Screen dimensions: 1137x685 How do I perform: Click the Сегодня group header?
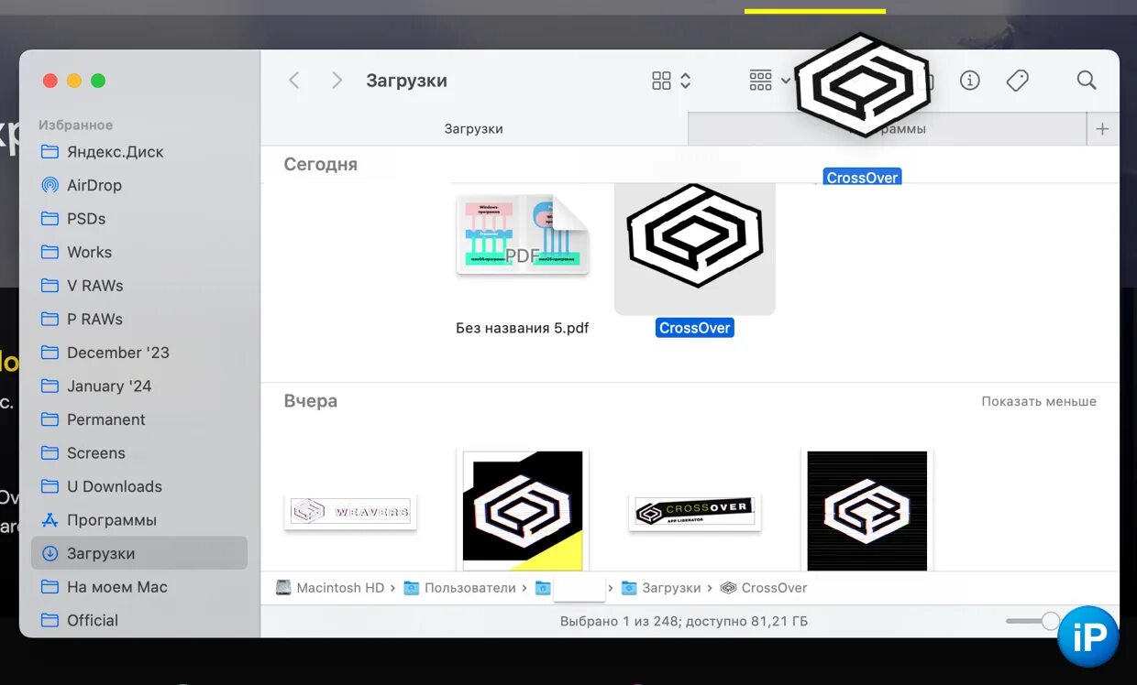[320, 165]
